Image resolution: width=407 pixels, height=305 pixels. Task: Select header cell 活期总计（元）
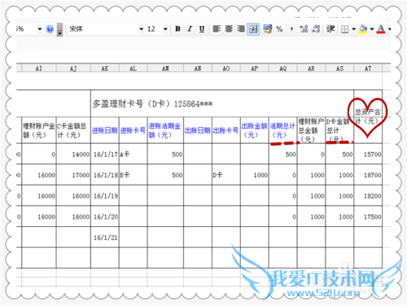point(283,130)
